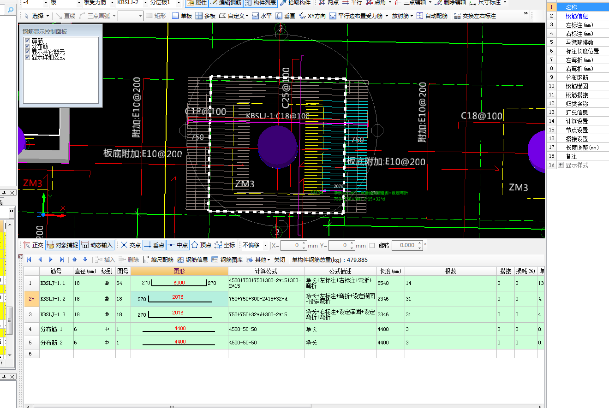
Task: Click the 旋转 angle input field
Action: 407,245
